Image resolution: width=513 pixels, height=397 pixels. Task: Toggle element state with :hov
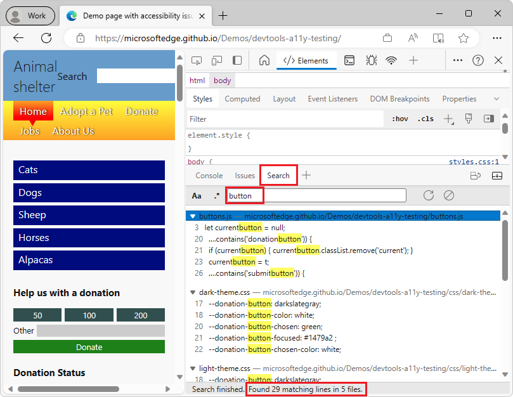coord(400,118)
